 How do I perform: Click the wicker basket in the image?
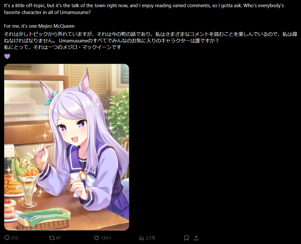[x=44, y=219]
